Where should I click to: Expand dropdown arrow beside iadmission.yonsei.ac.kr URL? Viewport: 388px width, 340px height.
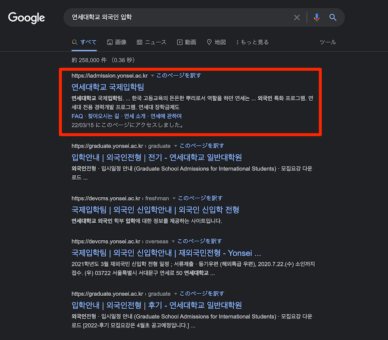153,76
